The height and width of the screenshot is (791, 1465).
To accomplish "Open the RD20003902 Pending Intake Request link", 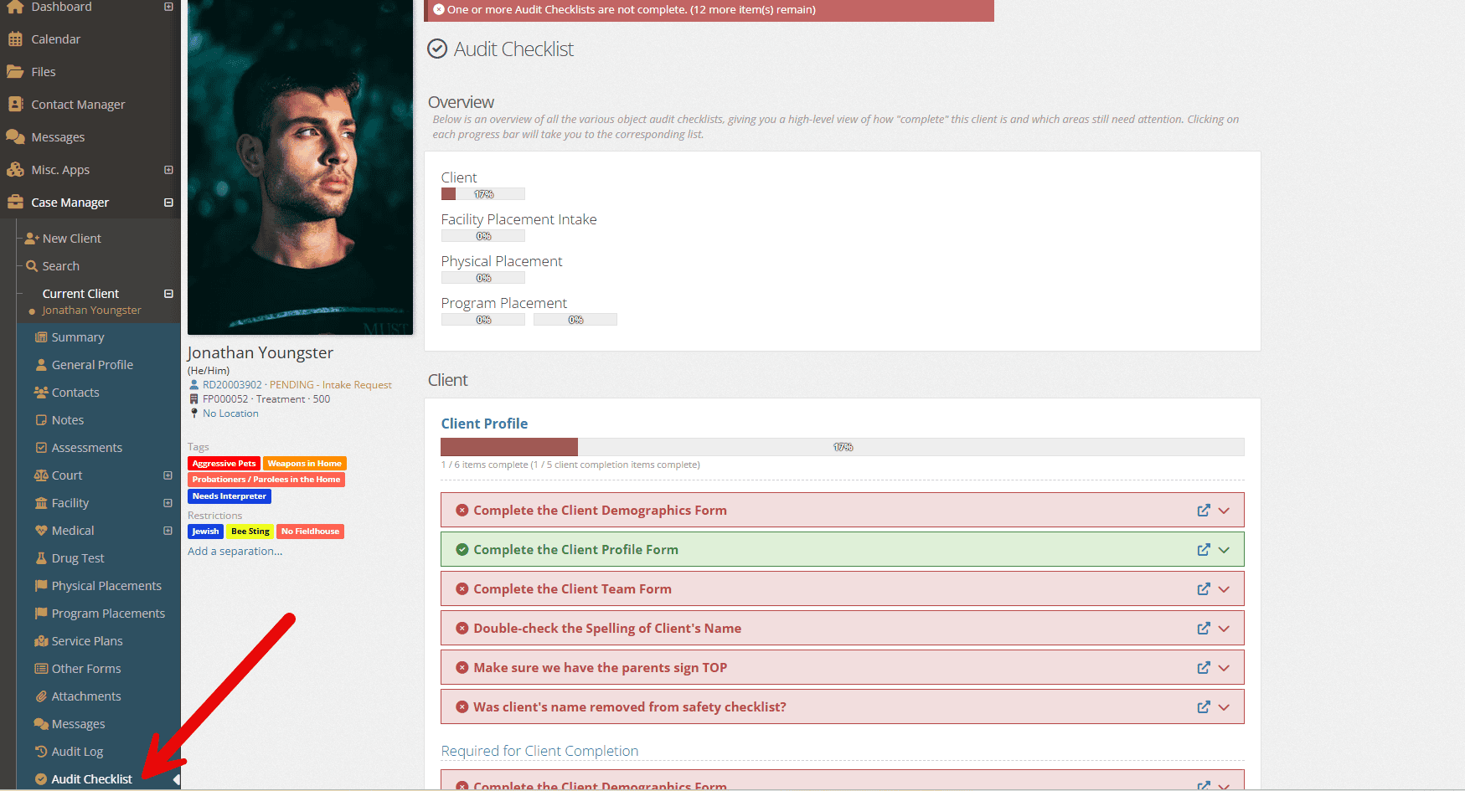I will point(297,385).
